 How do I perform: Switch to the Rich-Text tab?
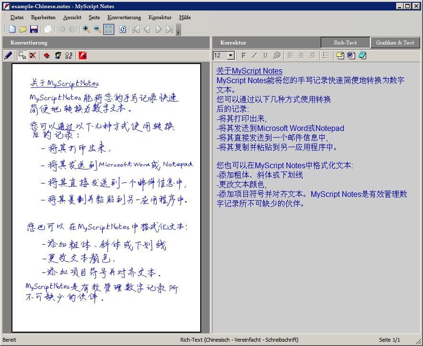tap(345, 43)
